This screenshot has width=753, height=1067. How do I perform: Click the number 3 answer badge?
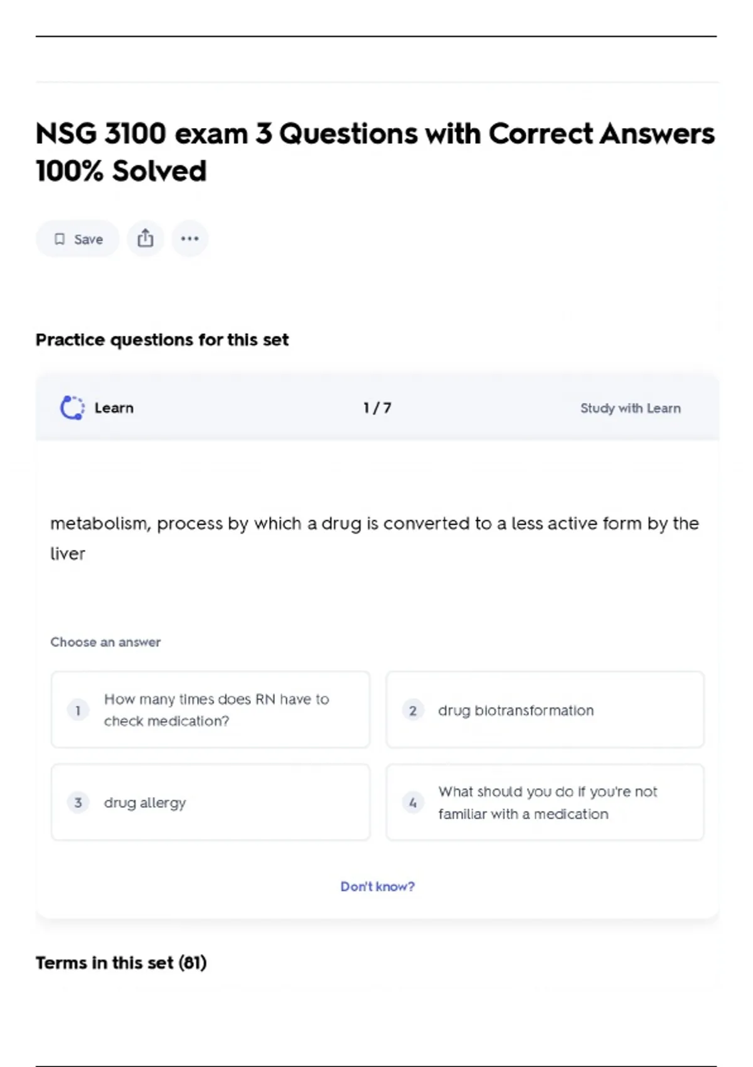pyautogui.click(x=78, y=803)
